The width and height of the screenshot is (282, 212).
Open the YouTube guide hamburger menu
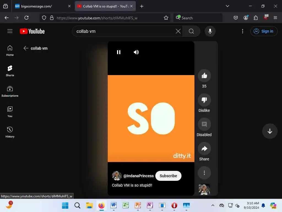10,31
